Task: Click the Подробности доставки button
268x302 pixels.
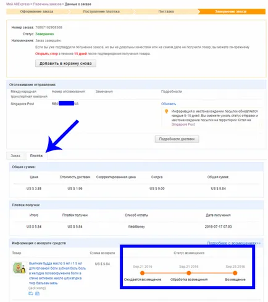Action: [x=177, y=139]
